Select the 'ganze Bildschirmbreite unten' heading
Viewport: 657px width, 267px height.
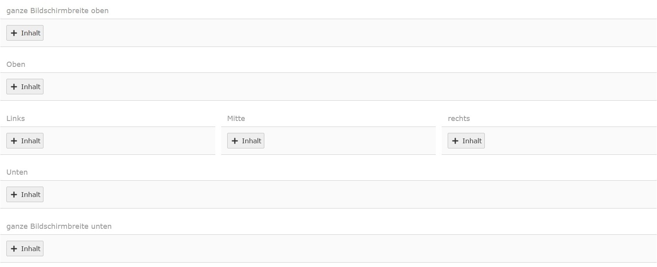tap(59, 226)
